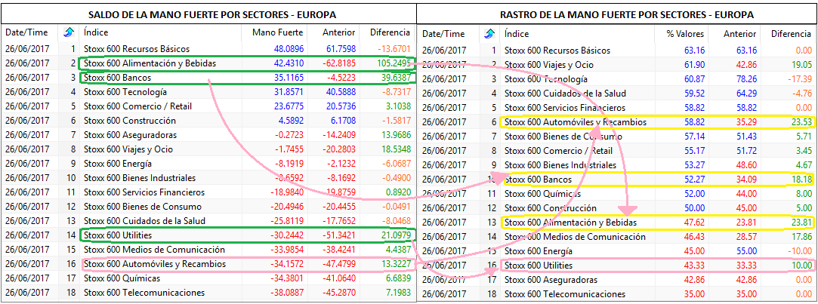
Task: Select Stoxx 600 Telecomunicaciones in the right table
Action: pos(565,295)
